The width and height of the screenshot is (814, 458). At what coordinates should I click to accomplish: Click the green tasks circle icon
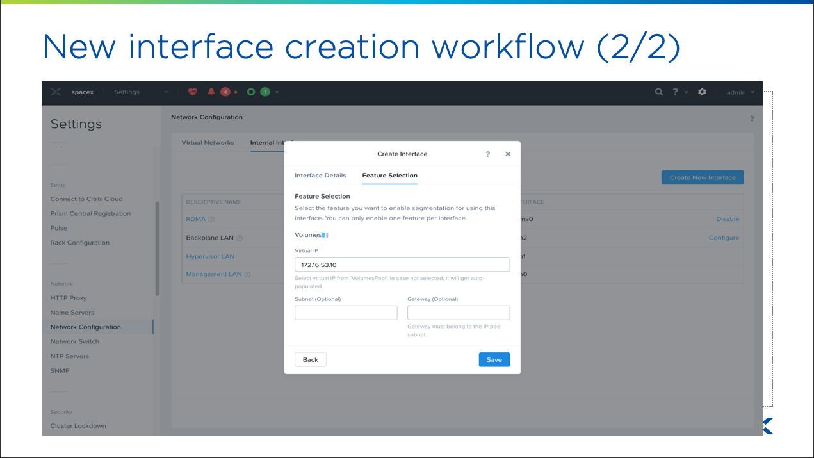tap(251, 92)
